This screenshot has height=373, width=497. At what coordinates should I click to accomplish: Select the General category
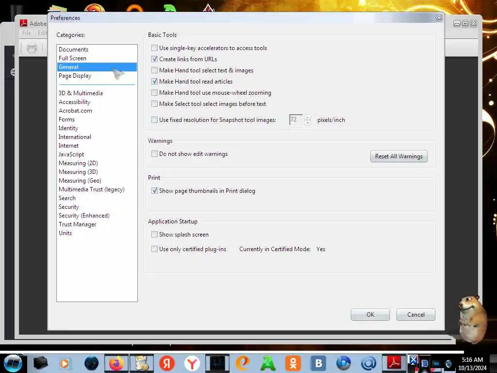click(97, 67)
